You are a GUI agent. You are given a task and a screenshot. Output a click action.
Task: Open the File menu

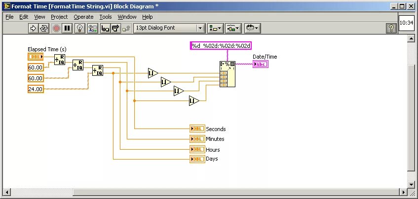click(x=9, y=17)
